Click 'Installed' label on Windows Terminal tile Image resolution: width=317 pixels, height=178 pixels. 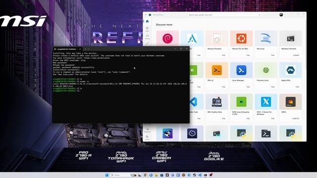tap(296, 55)
